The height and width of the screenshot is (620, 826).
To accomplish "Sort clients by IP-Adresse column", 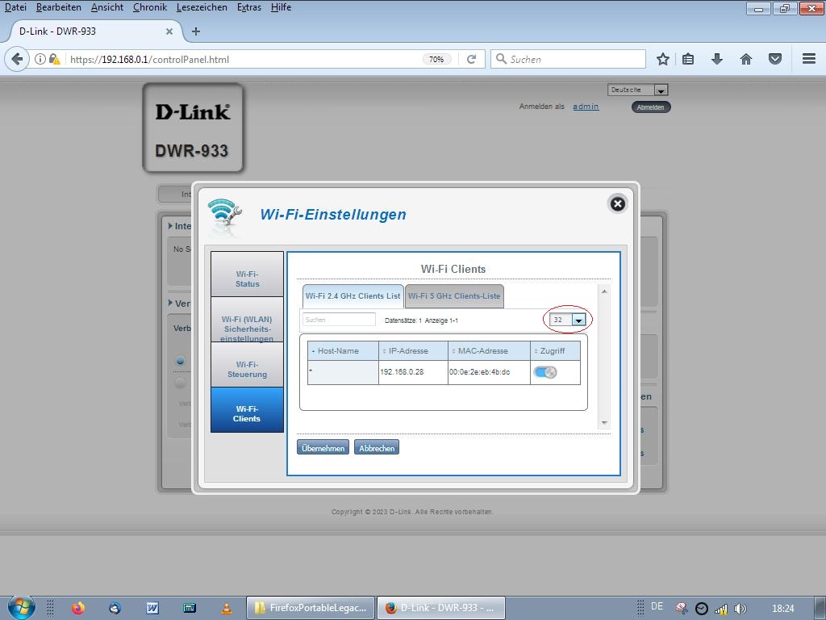I will (413, 350).
